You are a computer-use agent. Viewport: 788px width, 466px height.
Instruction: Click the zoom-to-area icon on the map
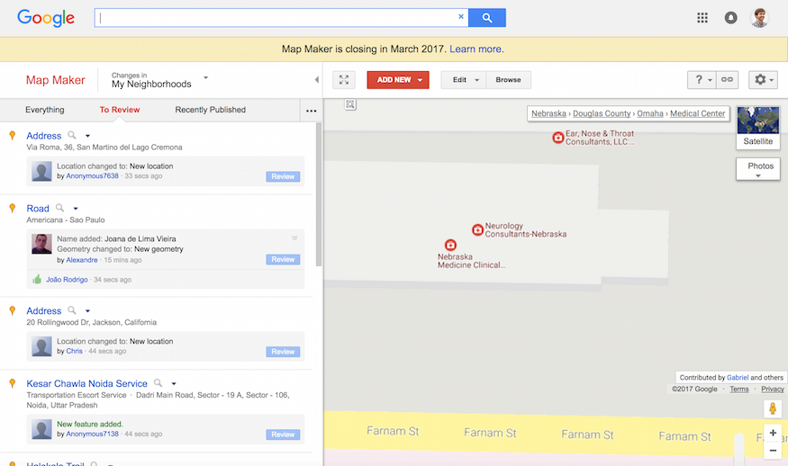tap(350, 104)
